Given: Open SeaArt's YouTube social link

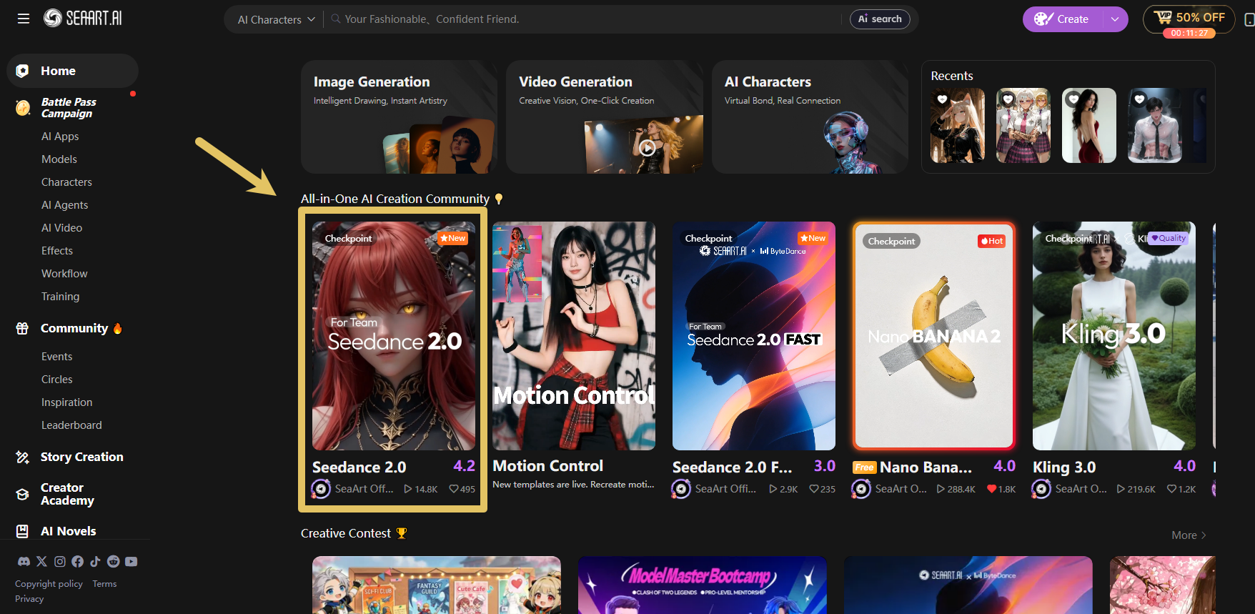Looking at the screenshot, I should pos(131,562).
